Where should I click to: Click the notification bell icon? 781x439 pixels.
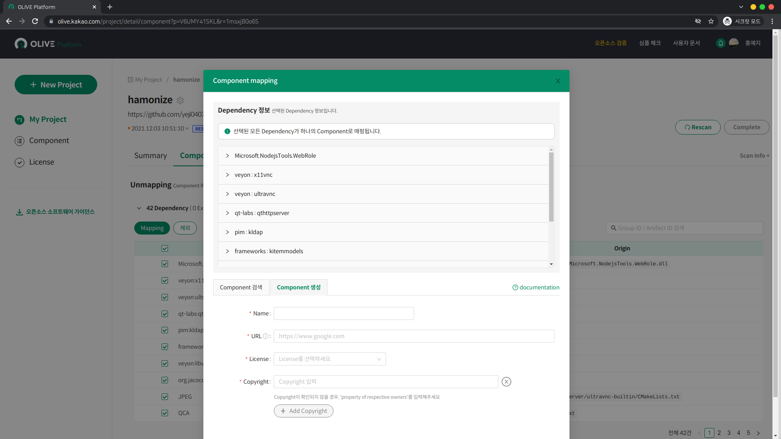click(720, 43)
